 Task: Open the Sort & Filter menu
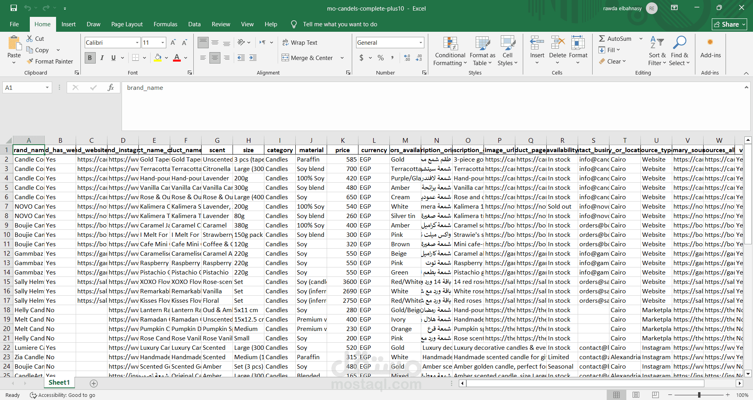657,51
